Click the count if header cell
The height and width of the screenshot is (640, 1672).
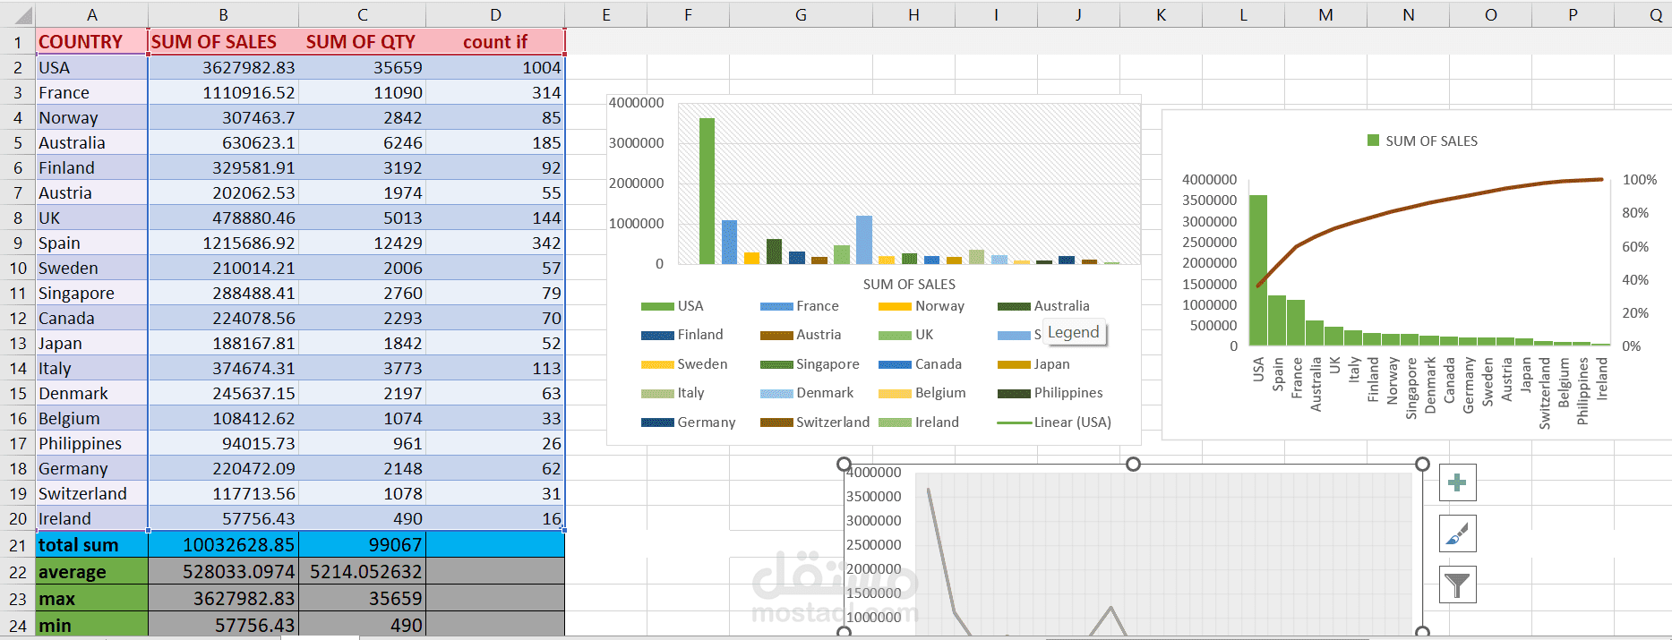495,42
